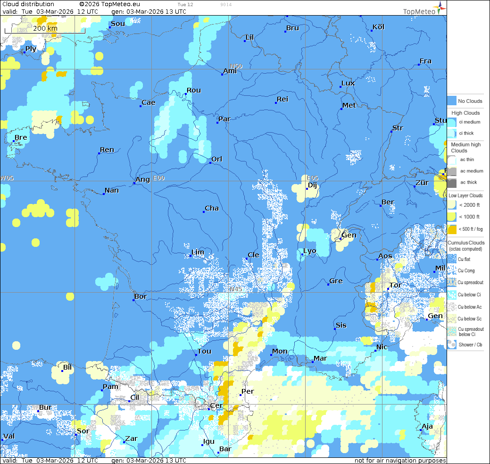490x464 pixels.
Task: Click the Cu spreadout legend icon
Action: tap(452, 282)
